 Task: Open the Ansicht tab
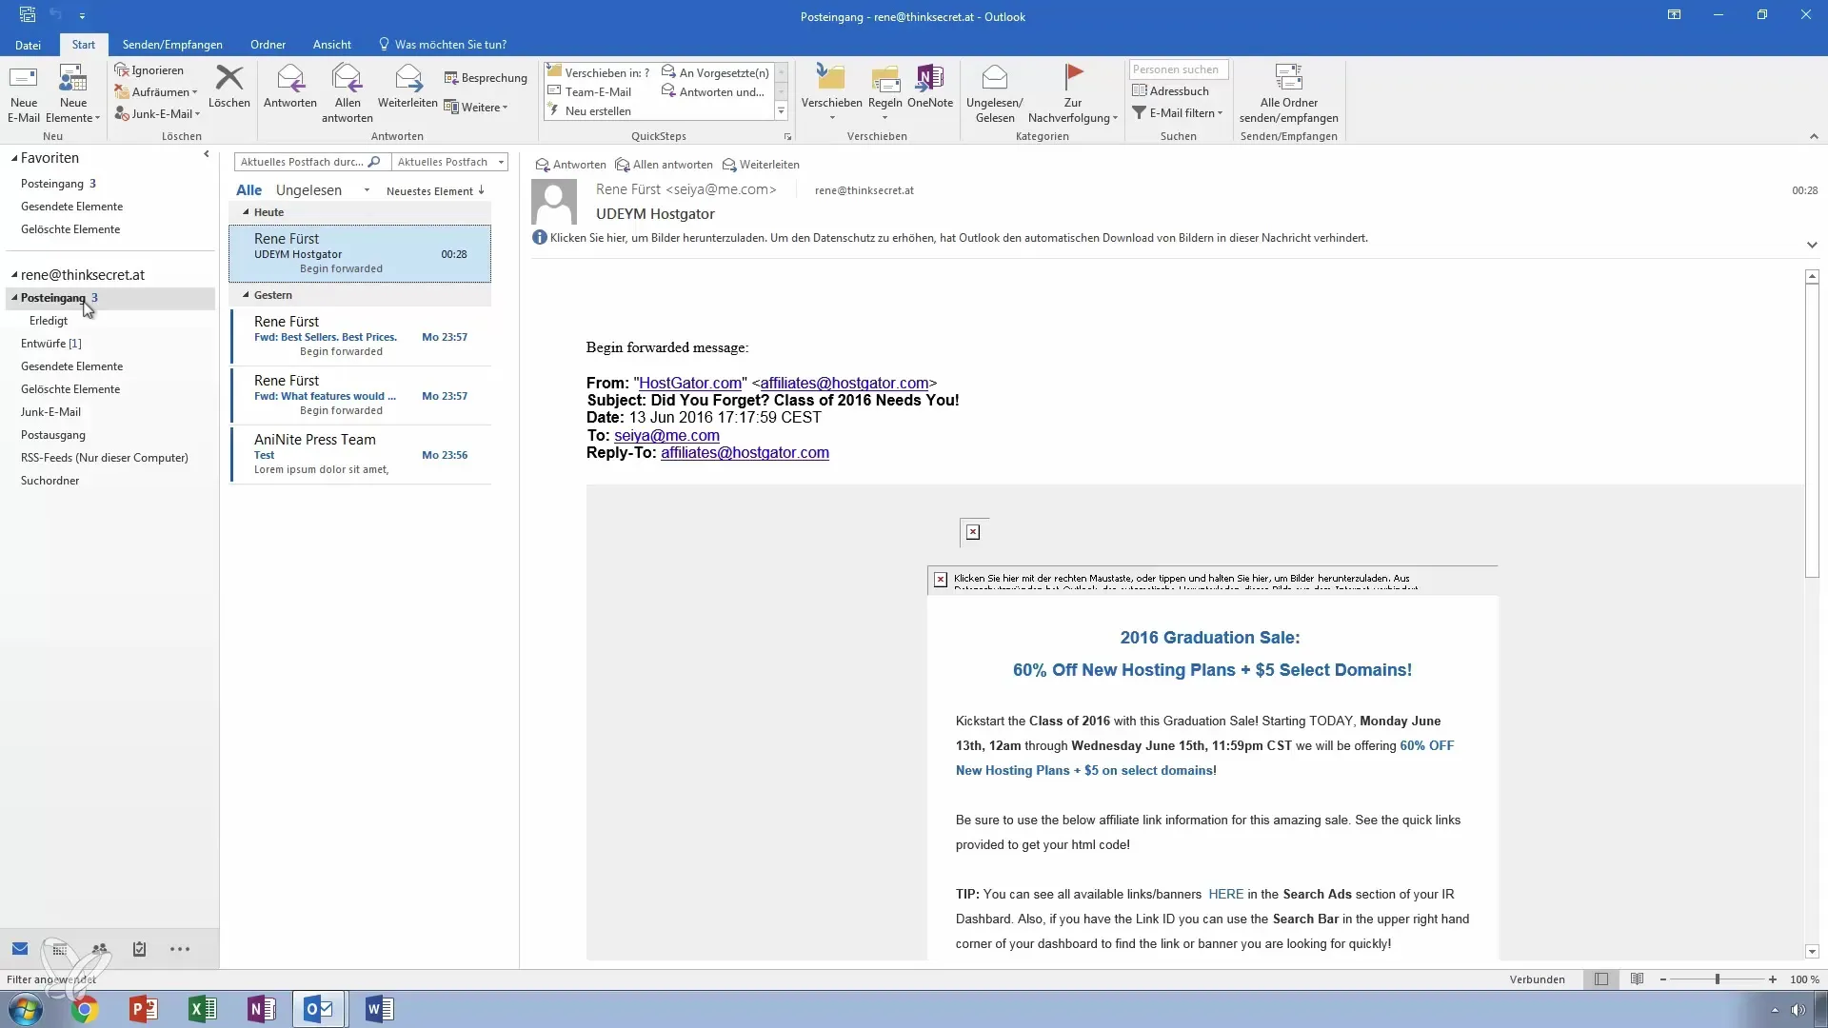[x=331, y=45]
